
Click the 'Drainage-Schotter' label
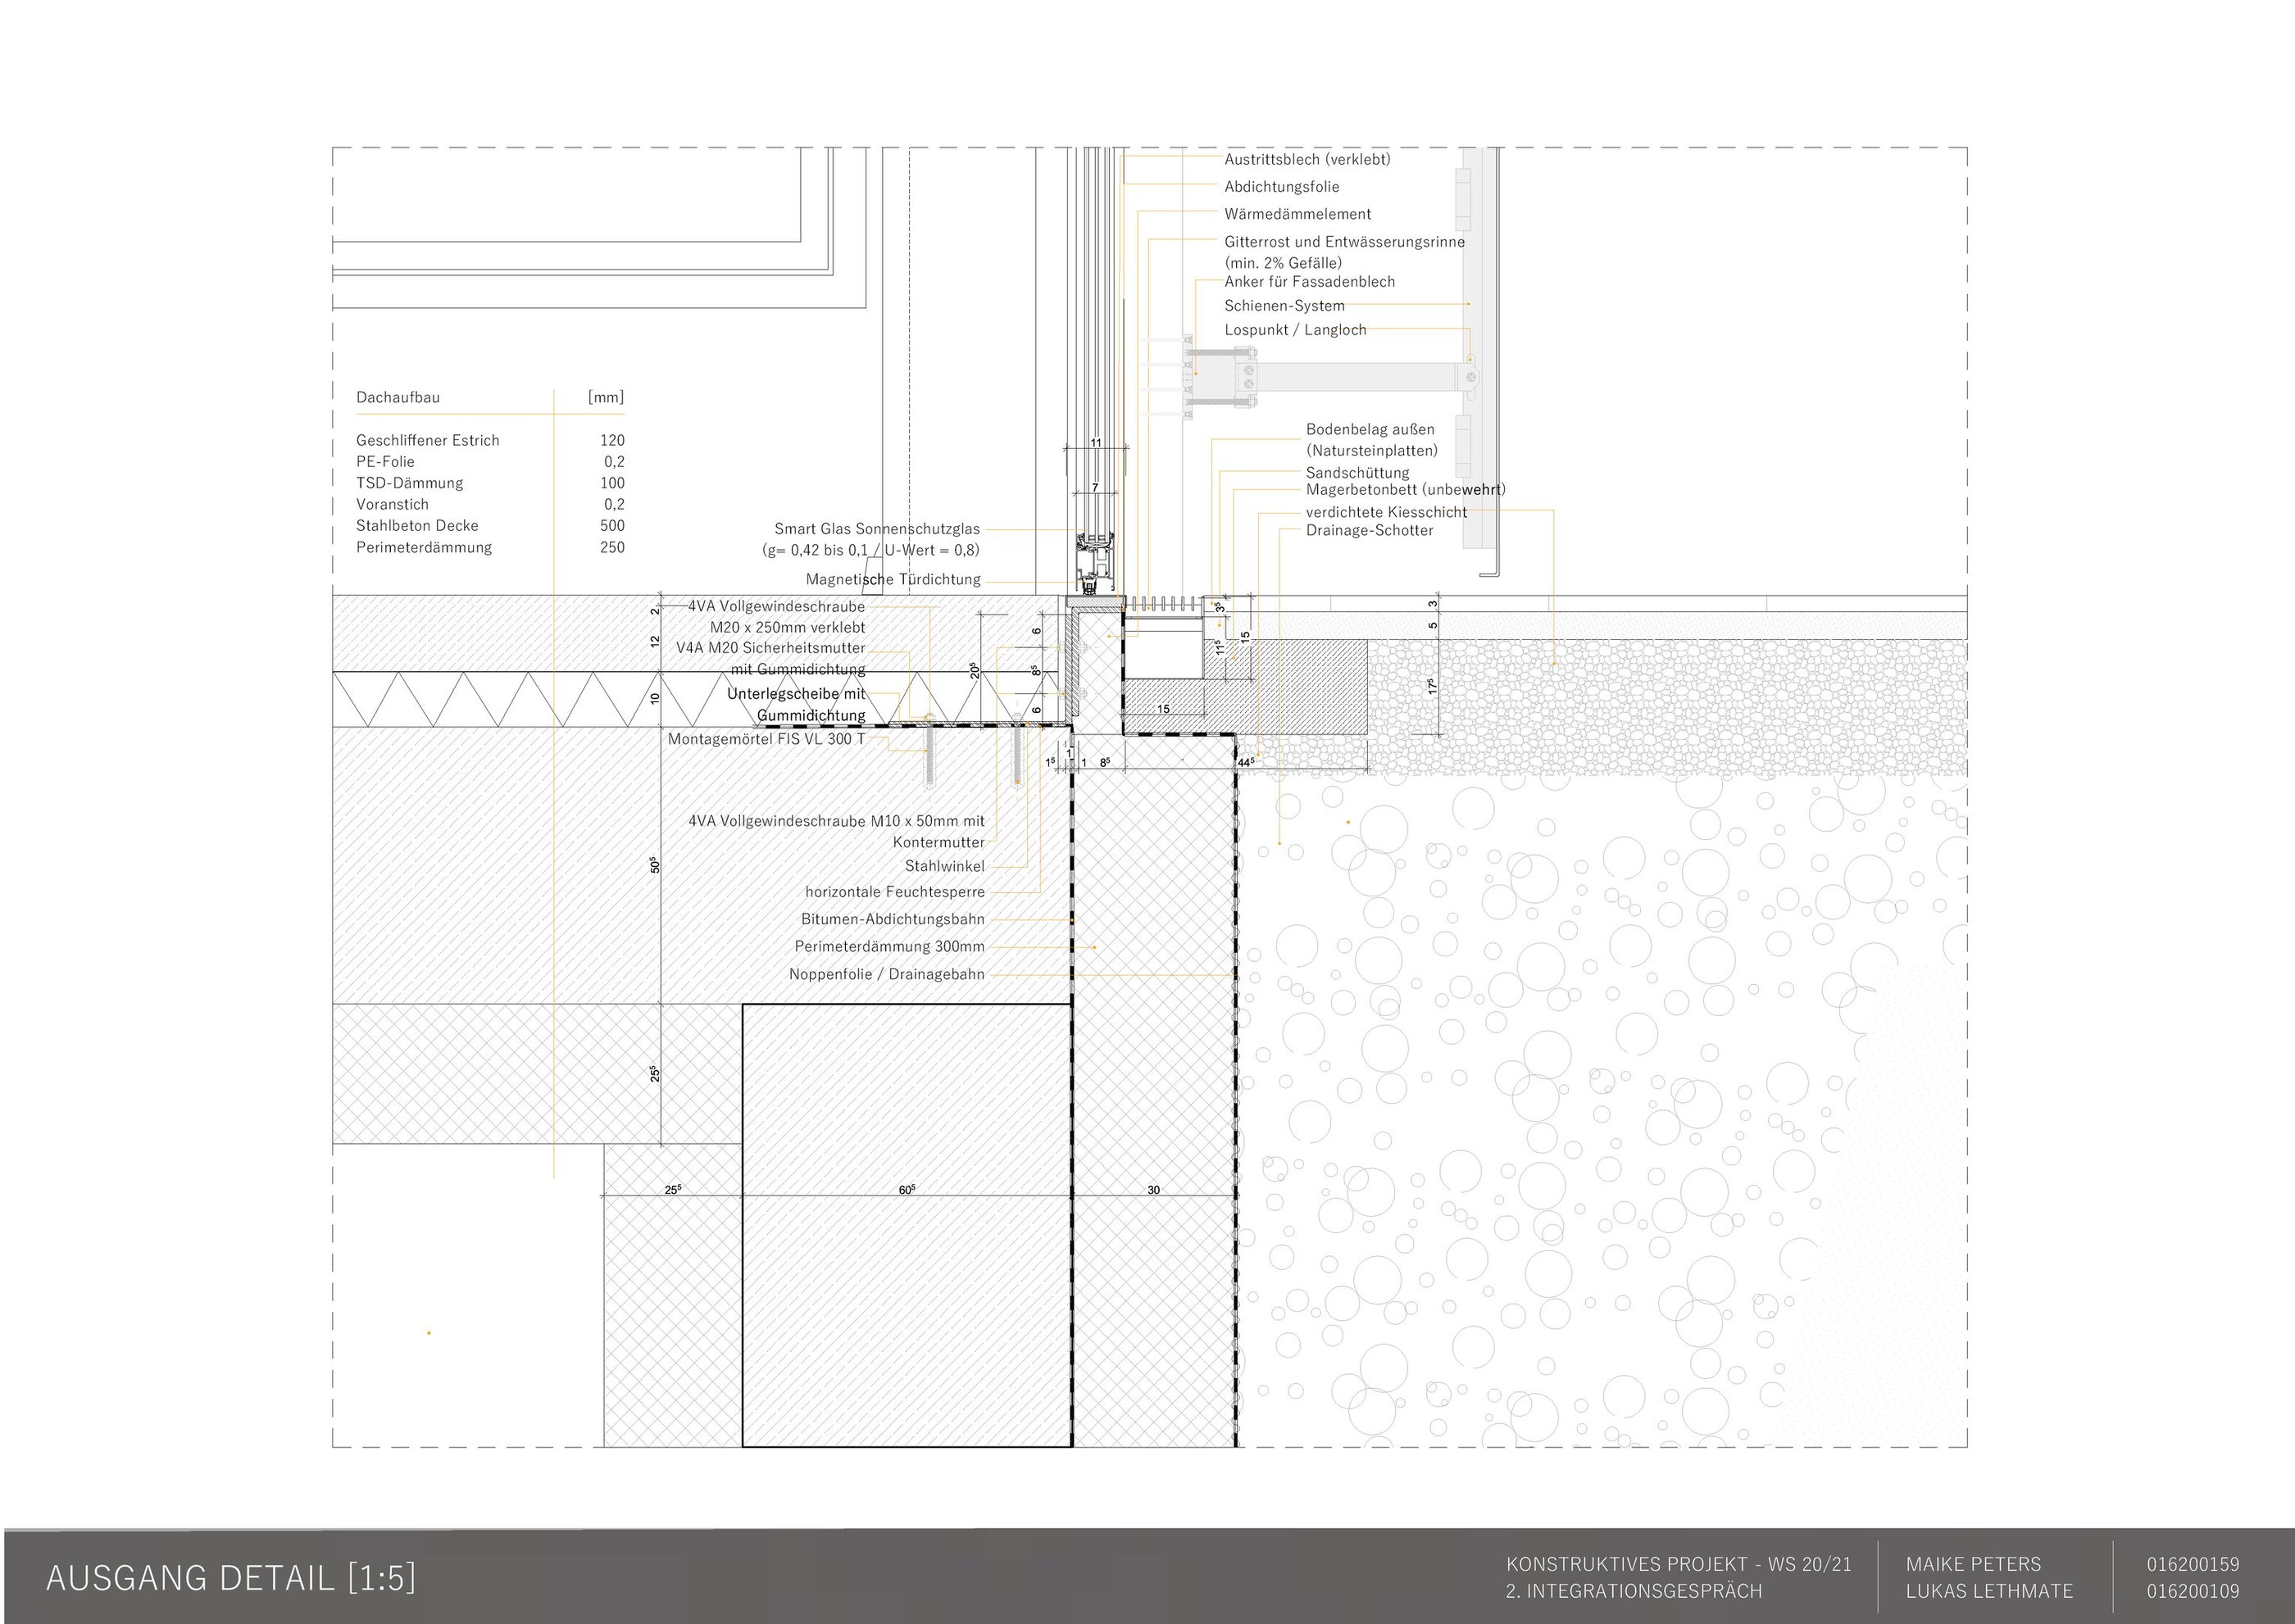pyautogui.click(x=1369, y=531)
